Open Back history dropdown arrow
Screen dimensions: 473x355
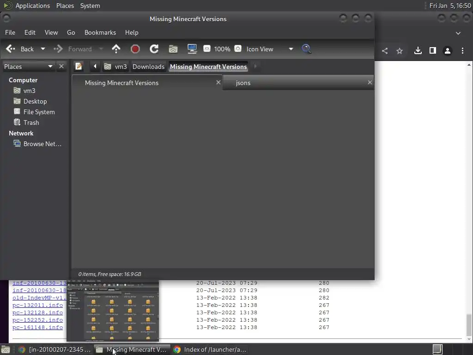point(43,49)
